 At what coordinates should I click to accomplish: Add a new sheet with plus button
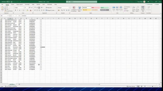tap(19, 84)
